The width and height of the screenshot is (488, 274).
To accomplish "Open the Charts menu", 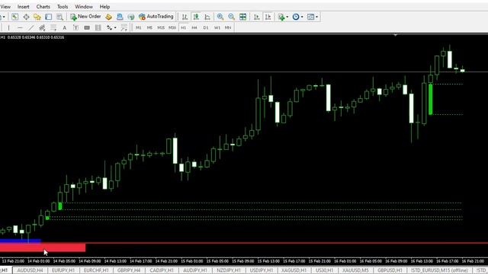I will tap(43, 7).
